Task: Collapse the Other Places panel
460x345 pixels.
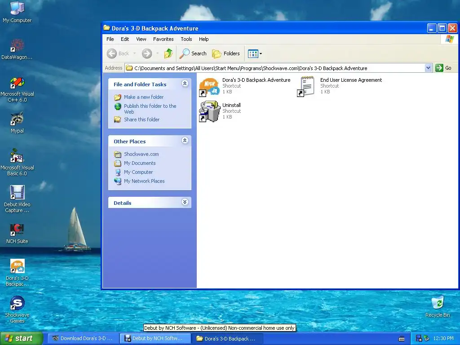Action: coord(185,141)
